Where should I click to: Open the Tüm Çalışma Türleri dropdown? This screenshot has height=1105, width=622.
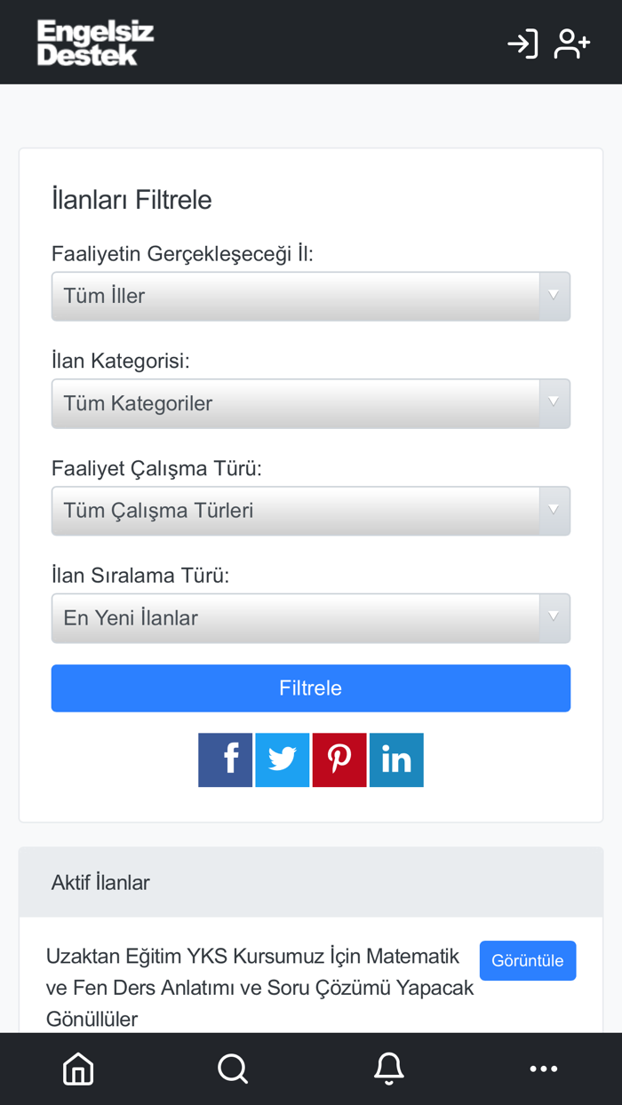point(311,511)
